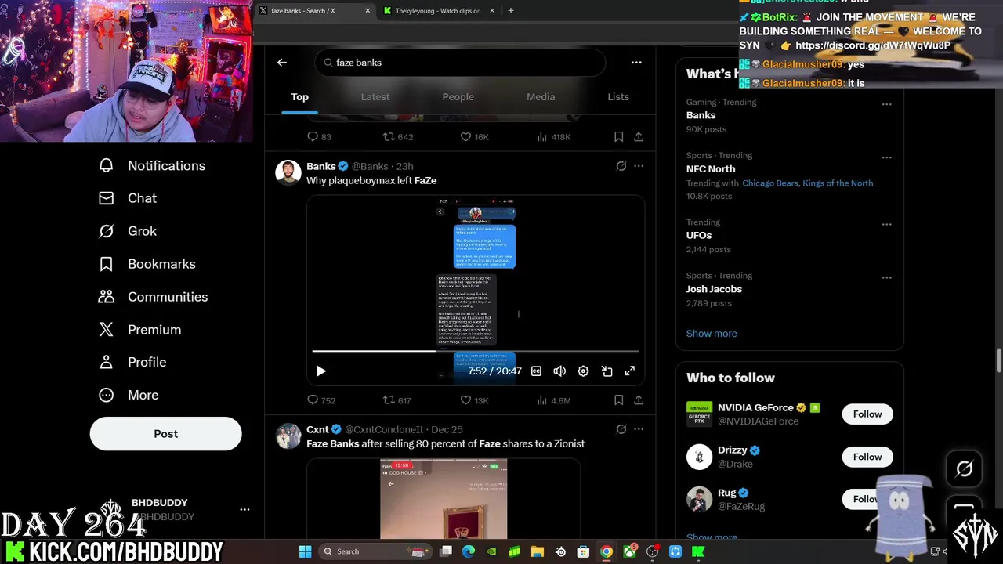
Task: Open the Banks trending topic
Action: (701, 115)
